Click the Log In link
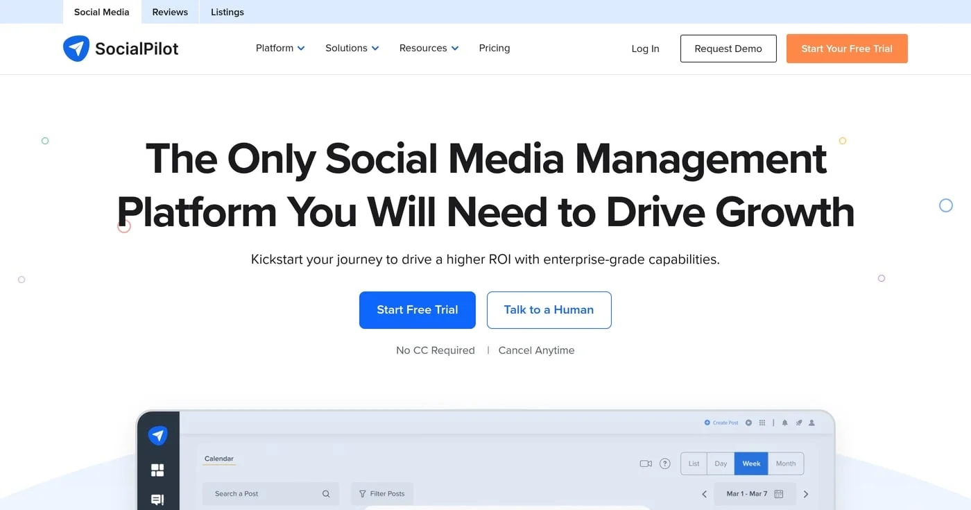The width and height of the screenshot is (971, 510). [645, 49]
